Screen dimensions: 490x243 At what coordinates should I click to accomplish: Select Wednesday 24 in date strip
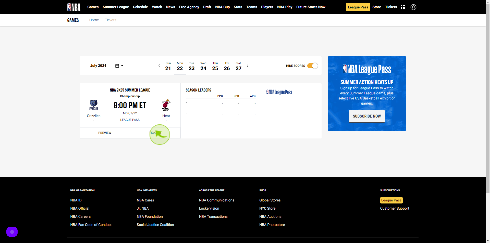(203, 66)
